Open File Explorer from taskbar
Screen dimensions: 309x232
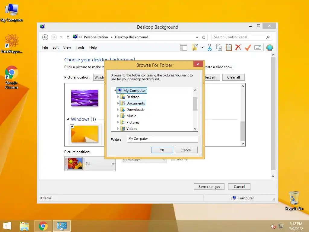pyautogui.click(x=24, y=226)
